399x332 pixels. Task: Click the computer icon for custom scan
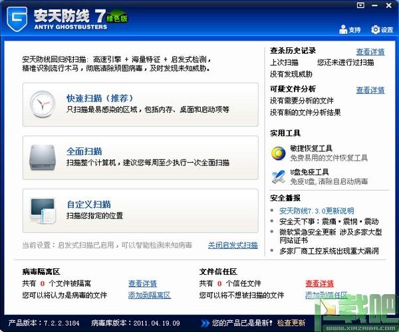[43, 211]
